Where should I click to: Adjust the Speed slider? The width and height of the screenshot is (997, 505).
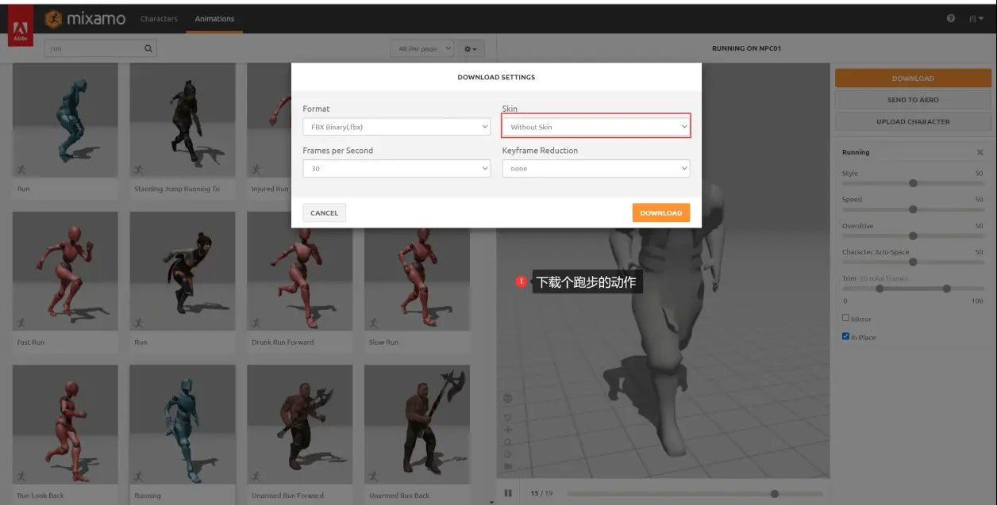pos(913,209)
